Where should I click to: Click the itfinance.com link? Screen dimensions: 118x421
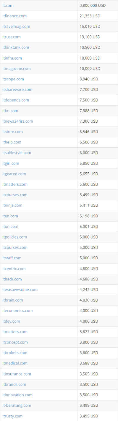click(x=14, y=16)
